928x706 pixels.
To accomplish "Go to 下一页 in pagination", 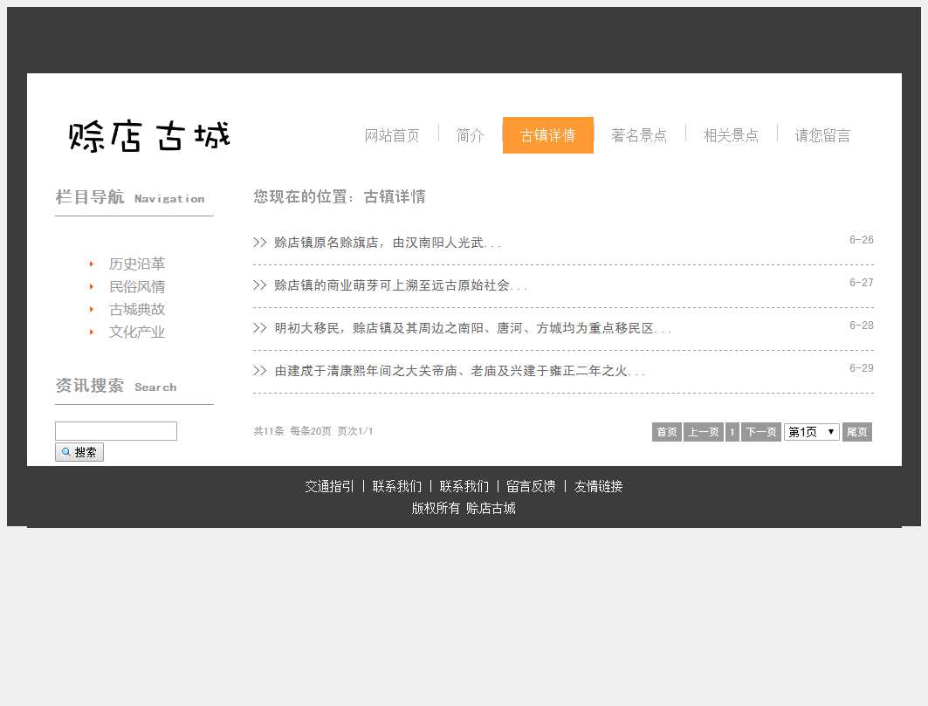I will 760,432.
